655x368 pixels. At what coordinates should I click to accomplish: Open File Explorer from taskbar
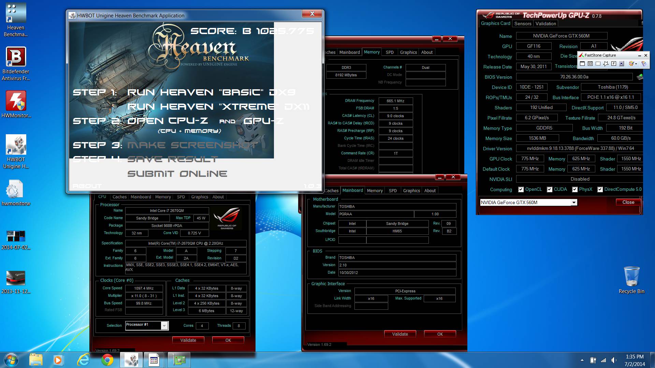click(36, 360)
